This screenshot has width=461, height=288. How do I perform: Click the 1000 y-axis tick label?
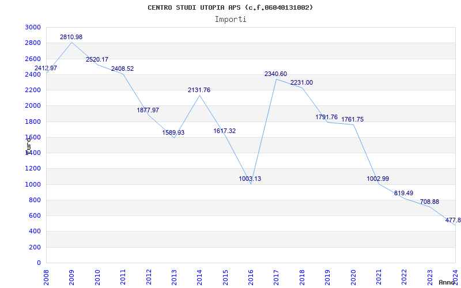(33, 184)
